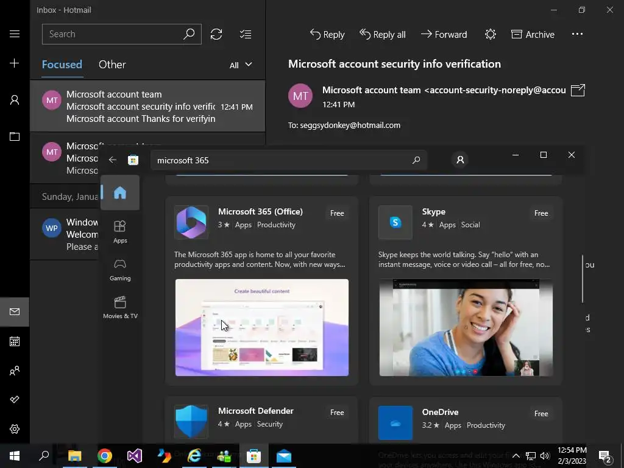Open taskbar search magnifier
Viewport: 624px width, 468px height.
[44, 456]
